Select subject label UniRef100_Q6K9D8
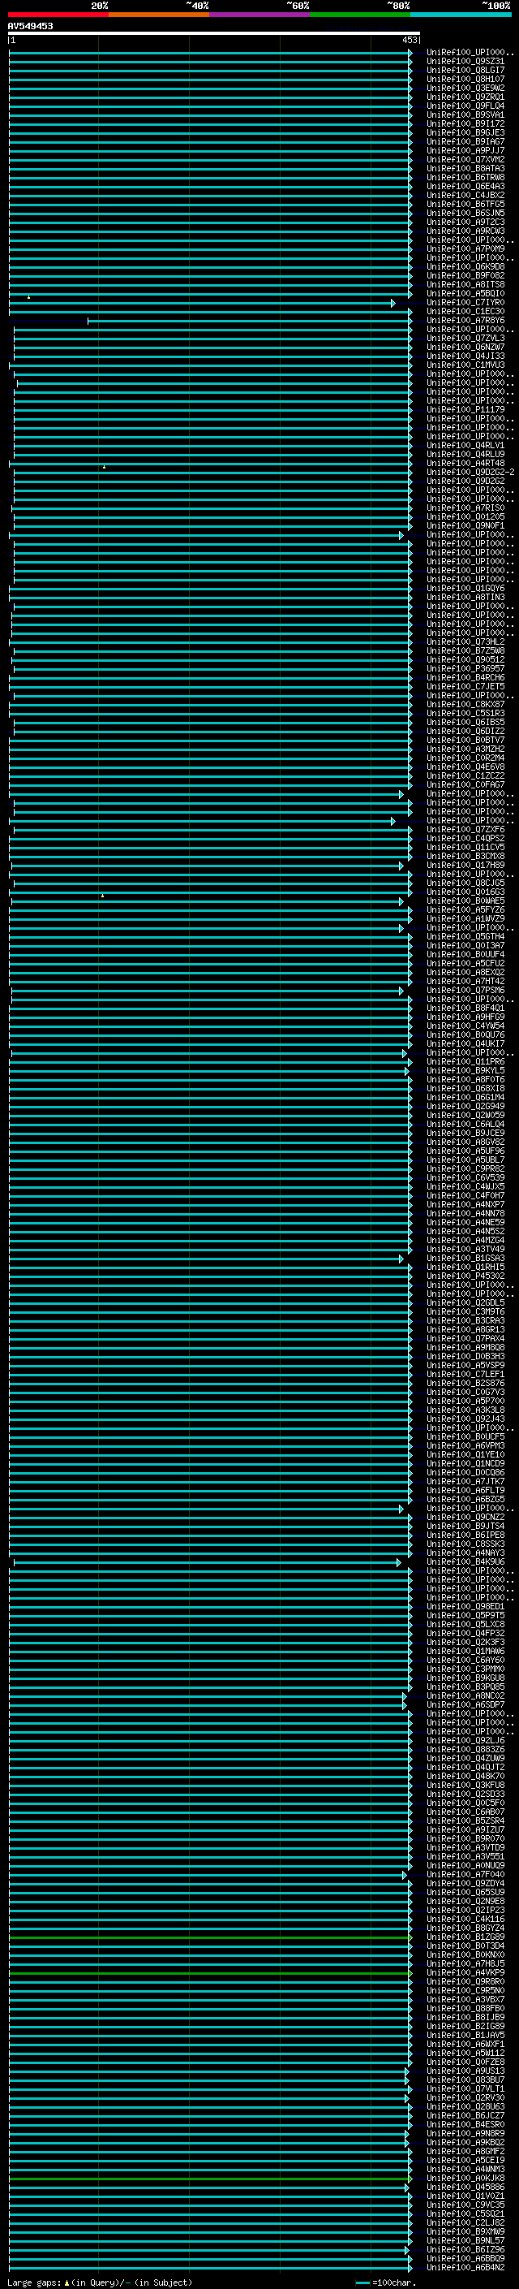This screenshot has height=2289, width=519. 465,266
